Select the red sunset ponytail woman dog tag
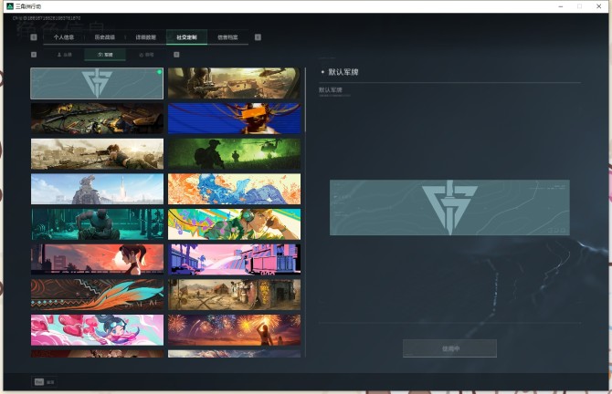612x394 pixels. tap(97, 260)
